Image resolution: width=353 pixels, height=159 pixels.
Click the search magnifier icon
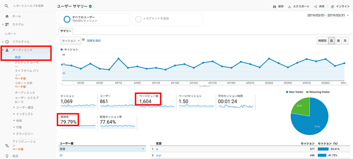(7, 5)
